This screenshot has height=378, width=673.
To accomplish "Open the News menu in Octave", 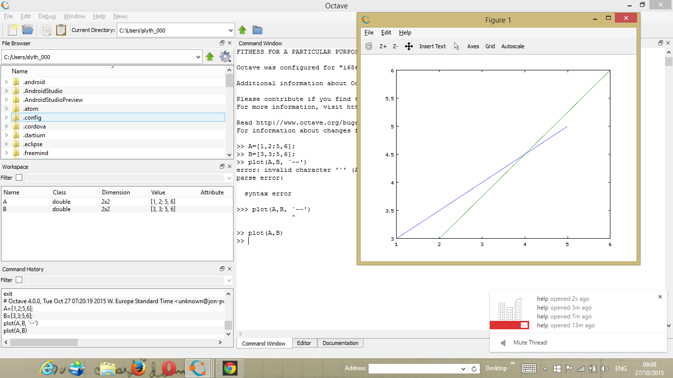I will 120,16.
